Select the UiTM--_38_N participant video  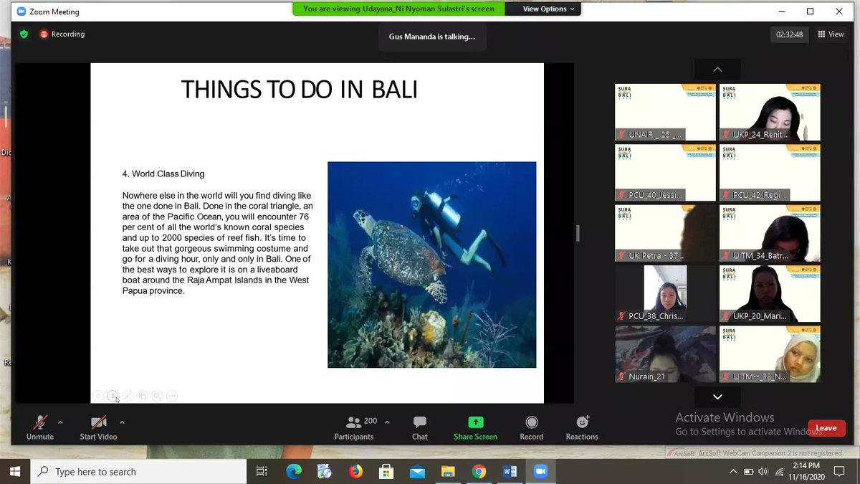tap(770, 354)
